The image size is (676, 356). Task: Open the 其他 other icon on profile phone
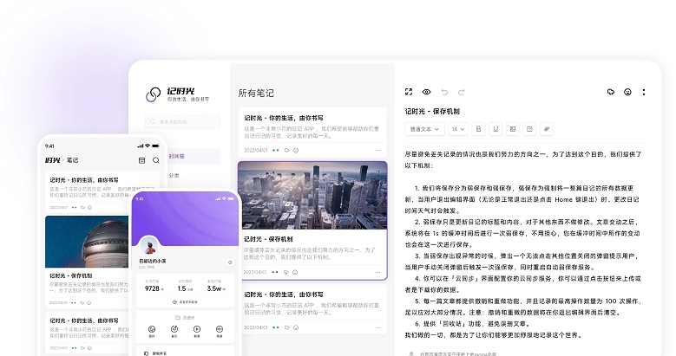point(219,331)
